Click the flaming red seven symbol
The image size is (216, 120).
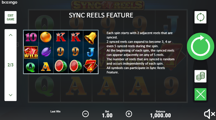91,66
